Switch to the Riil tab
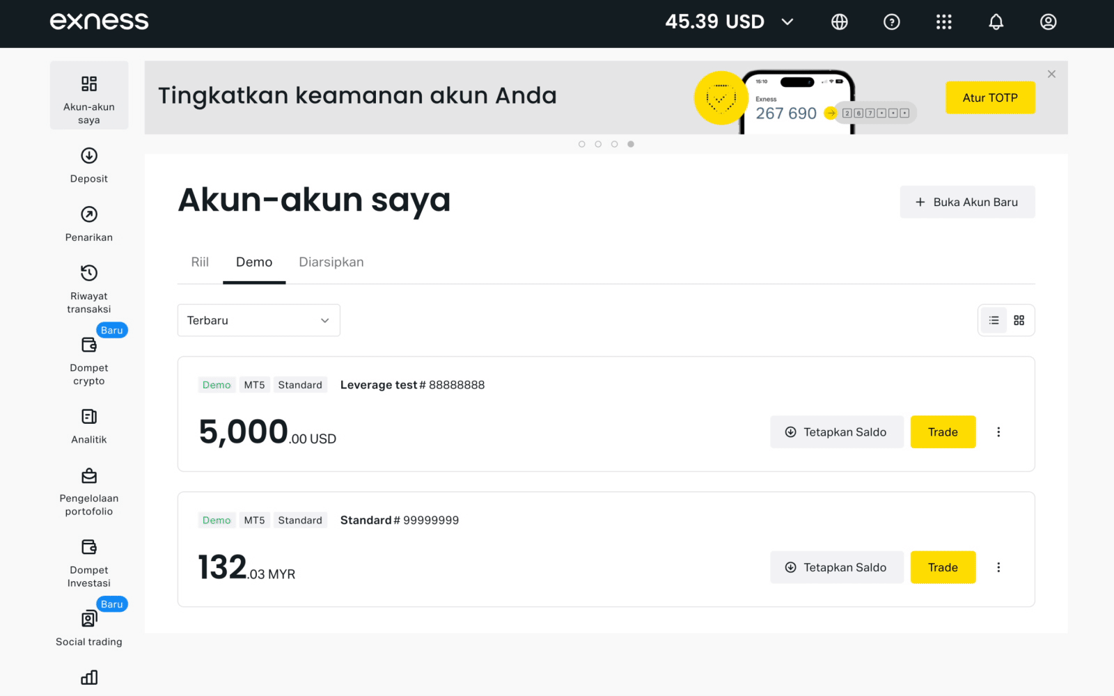This screenshot has width=1114, height=696. point(200,262)
